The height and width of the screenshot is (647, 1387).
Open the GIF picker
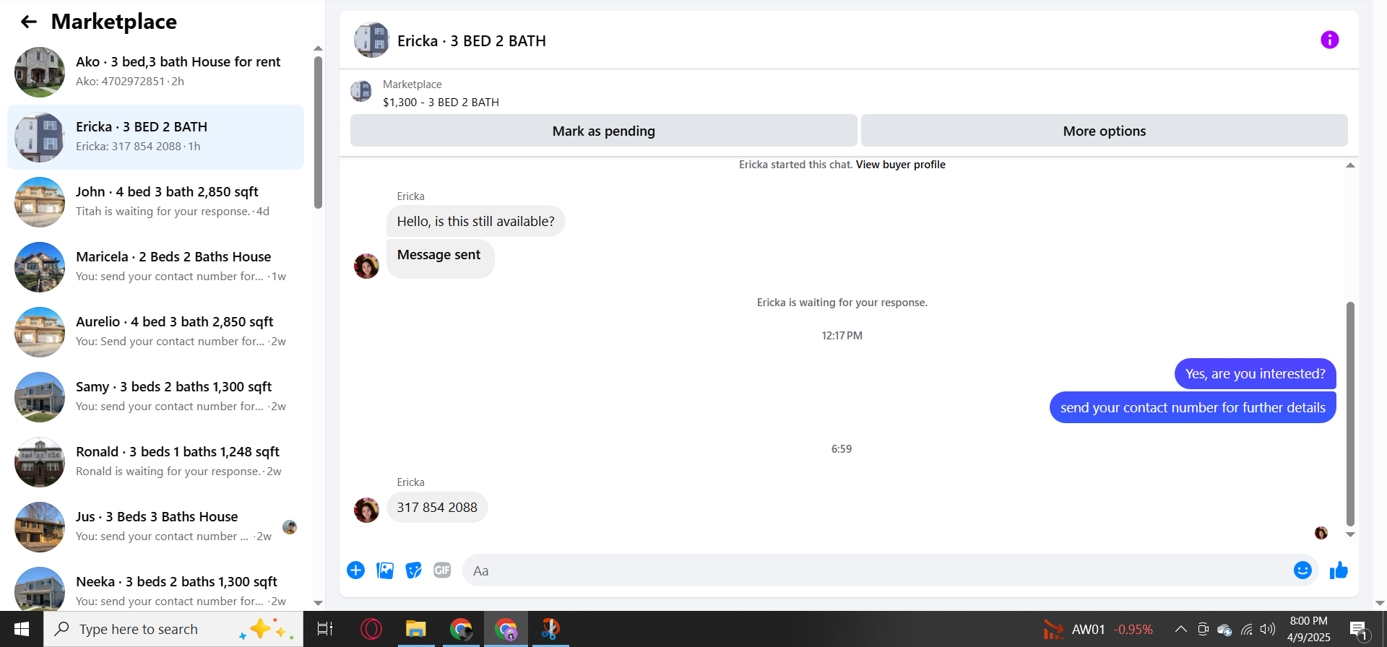[x=442, y=570]
